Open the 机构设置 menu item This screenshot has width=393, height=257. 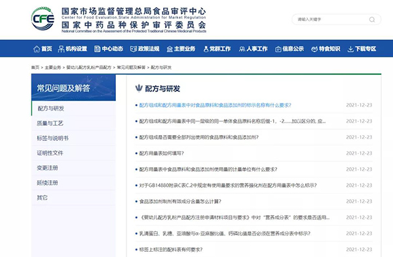coord(77,49)
